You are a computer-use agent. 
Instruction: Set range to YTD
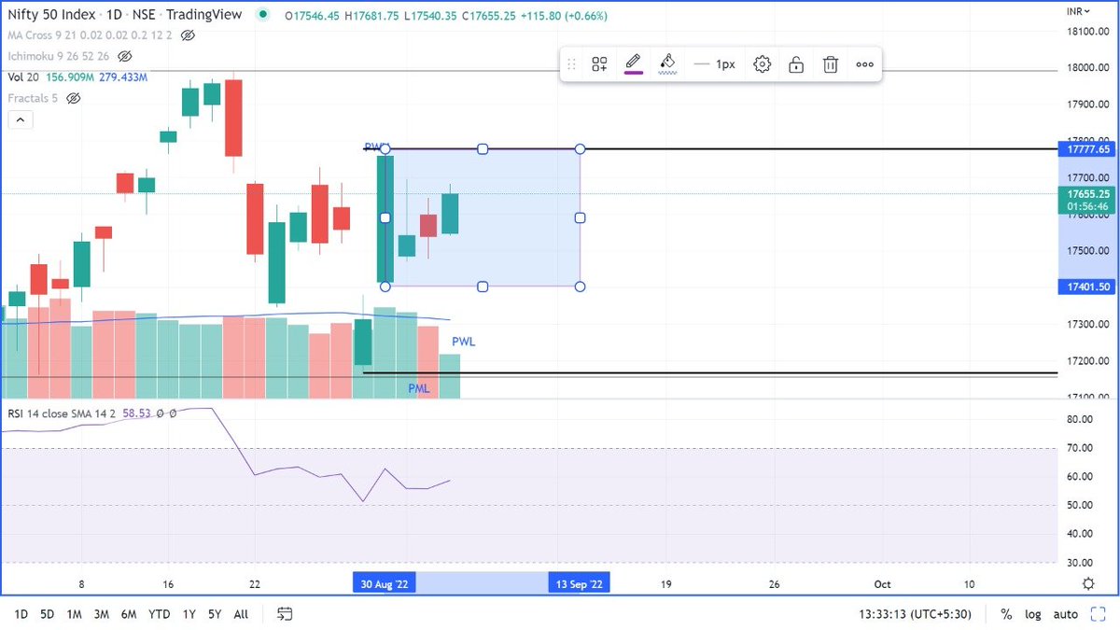point(161,614)
